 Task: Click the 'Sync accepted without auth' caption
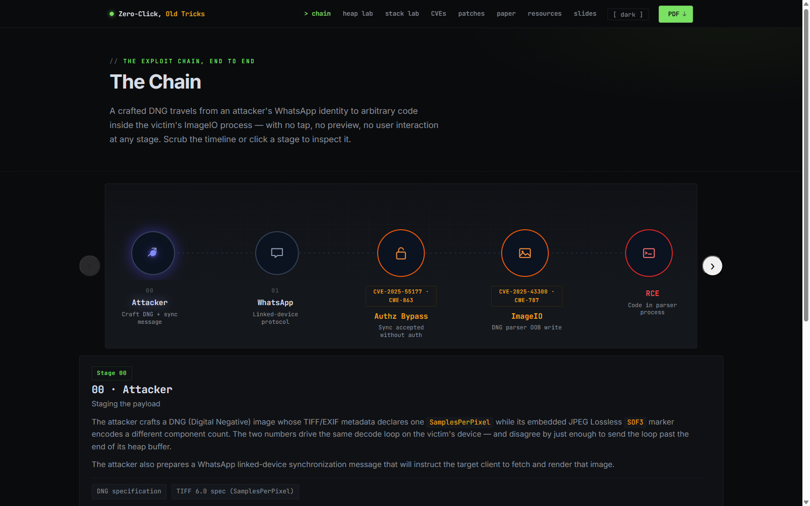[x=401, y=331]
